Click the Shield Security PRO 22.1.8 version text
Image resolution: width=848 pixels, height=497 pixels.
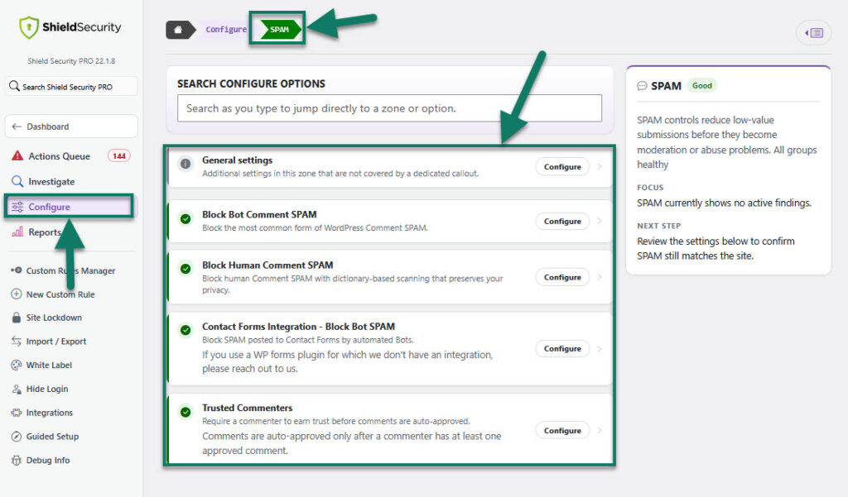71,61
